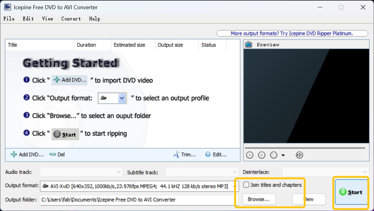Screen dimensions: 374x211
Task: Open the Convert menu
Action: point(71,19)
